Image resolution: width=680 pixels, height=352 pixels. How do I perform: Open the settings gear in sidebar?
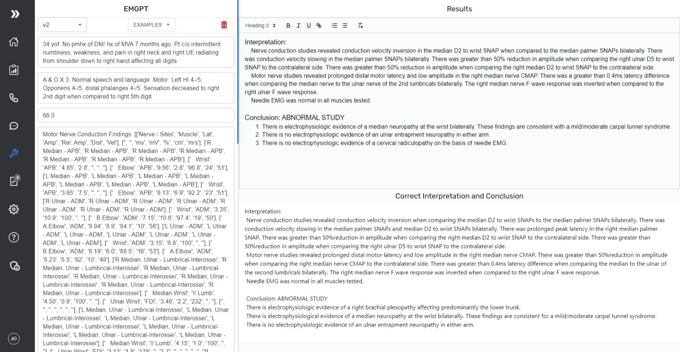click(x=14, y=209)
